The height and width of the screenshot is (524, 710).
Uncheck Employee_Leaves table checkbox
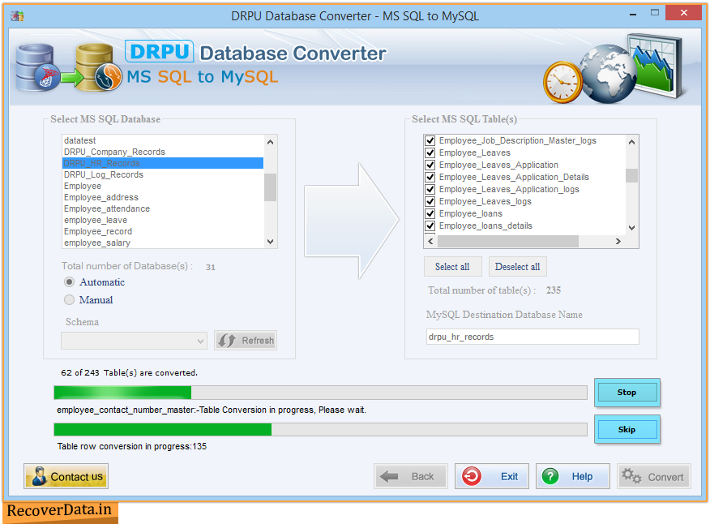pyautogui.click(x=430, y=152)
